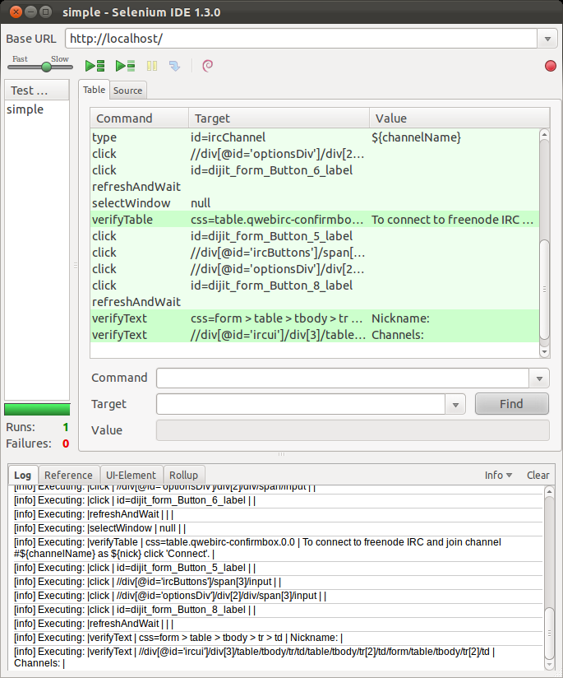Screen dimensions: 563x678
Task: Click the window's orange close button
Action: [x=16, y=12]
